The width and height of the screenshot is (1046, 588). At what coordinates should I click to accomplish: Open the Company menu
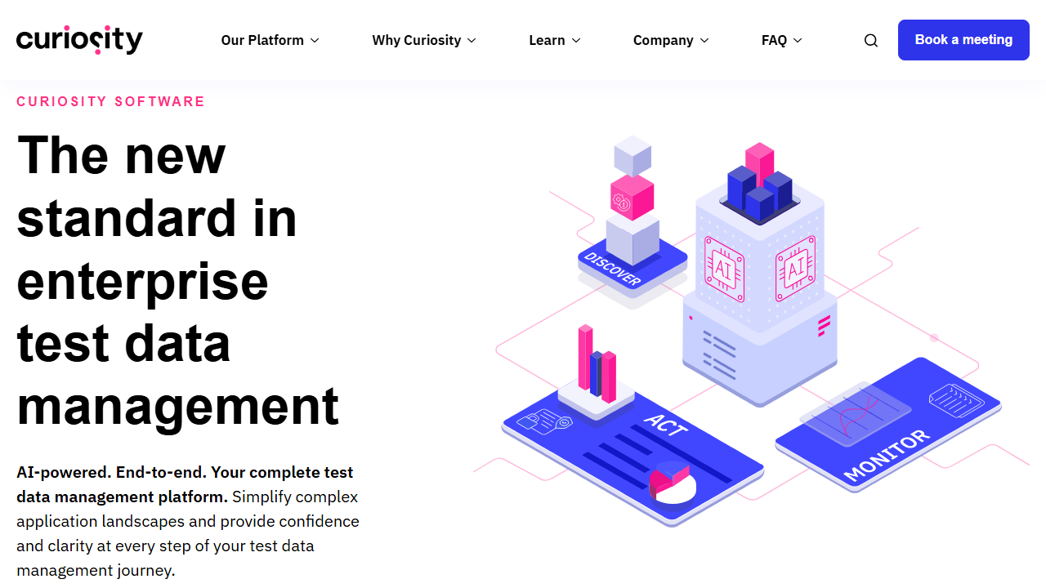(x=671, y=40)
